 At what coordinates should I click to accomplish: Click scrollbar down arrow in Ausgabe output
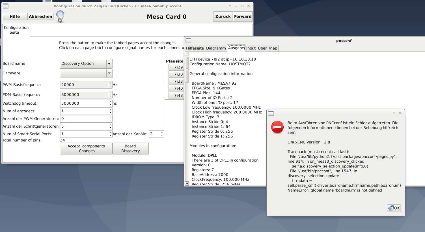point(187,183)
